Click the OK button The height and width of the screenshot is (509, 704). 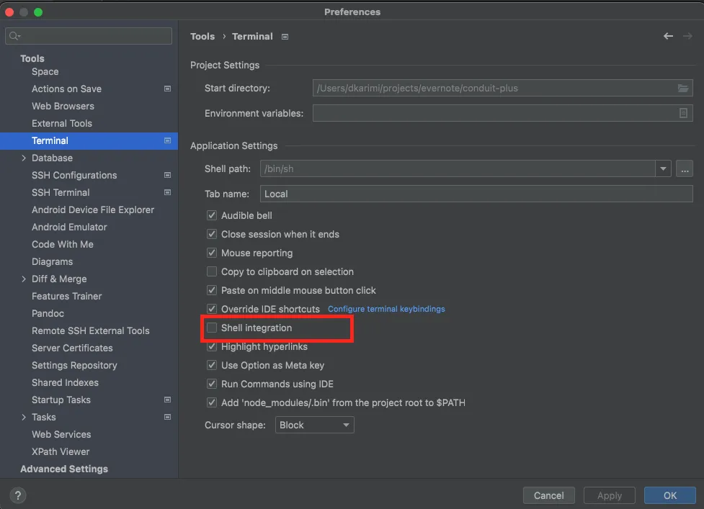click(x=669, y=495)
